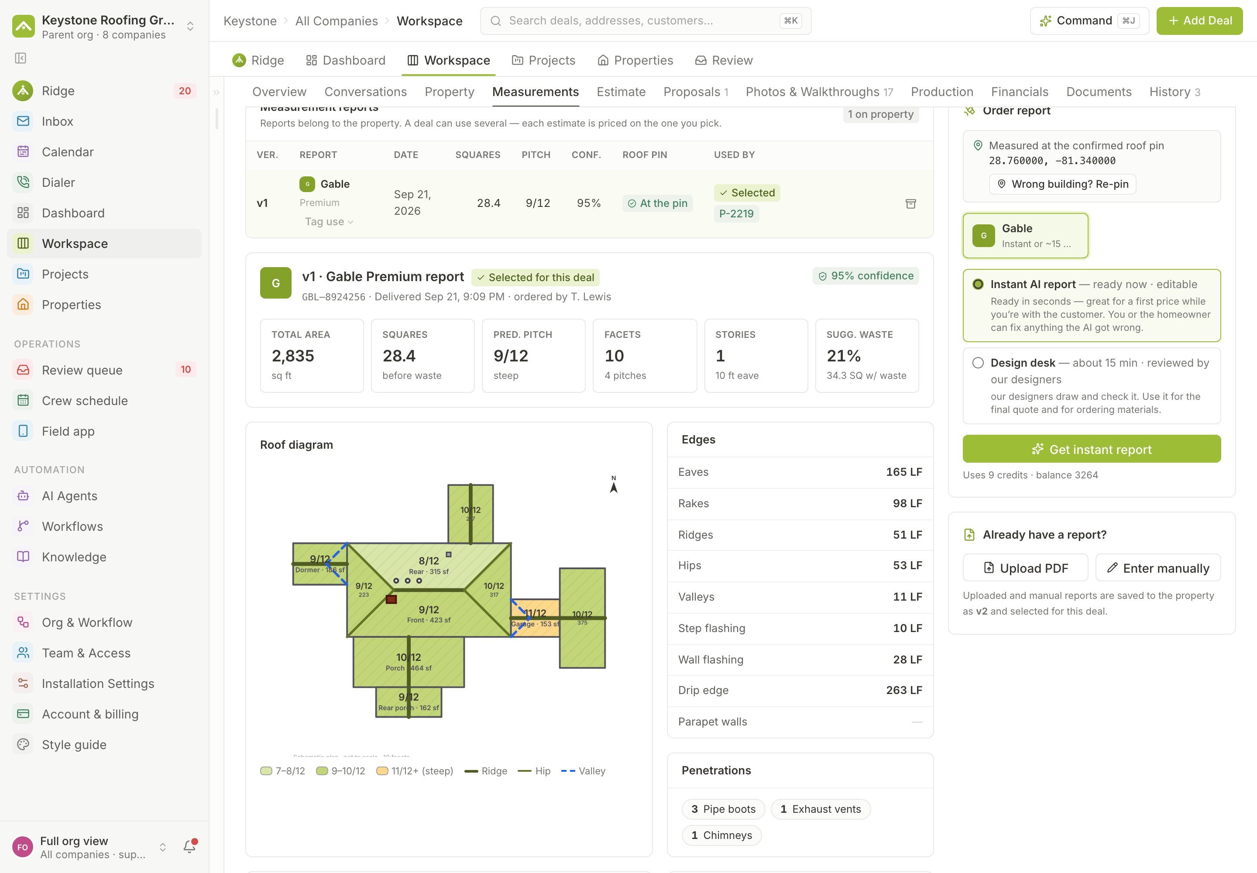Image resolution: width=1257 pixels, height=873 pixels.
Task: Click the P-2219 deal tag
Action: coord(736,214)
